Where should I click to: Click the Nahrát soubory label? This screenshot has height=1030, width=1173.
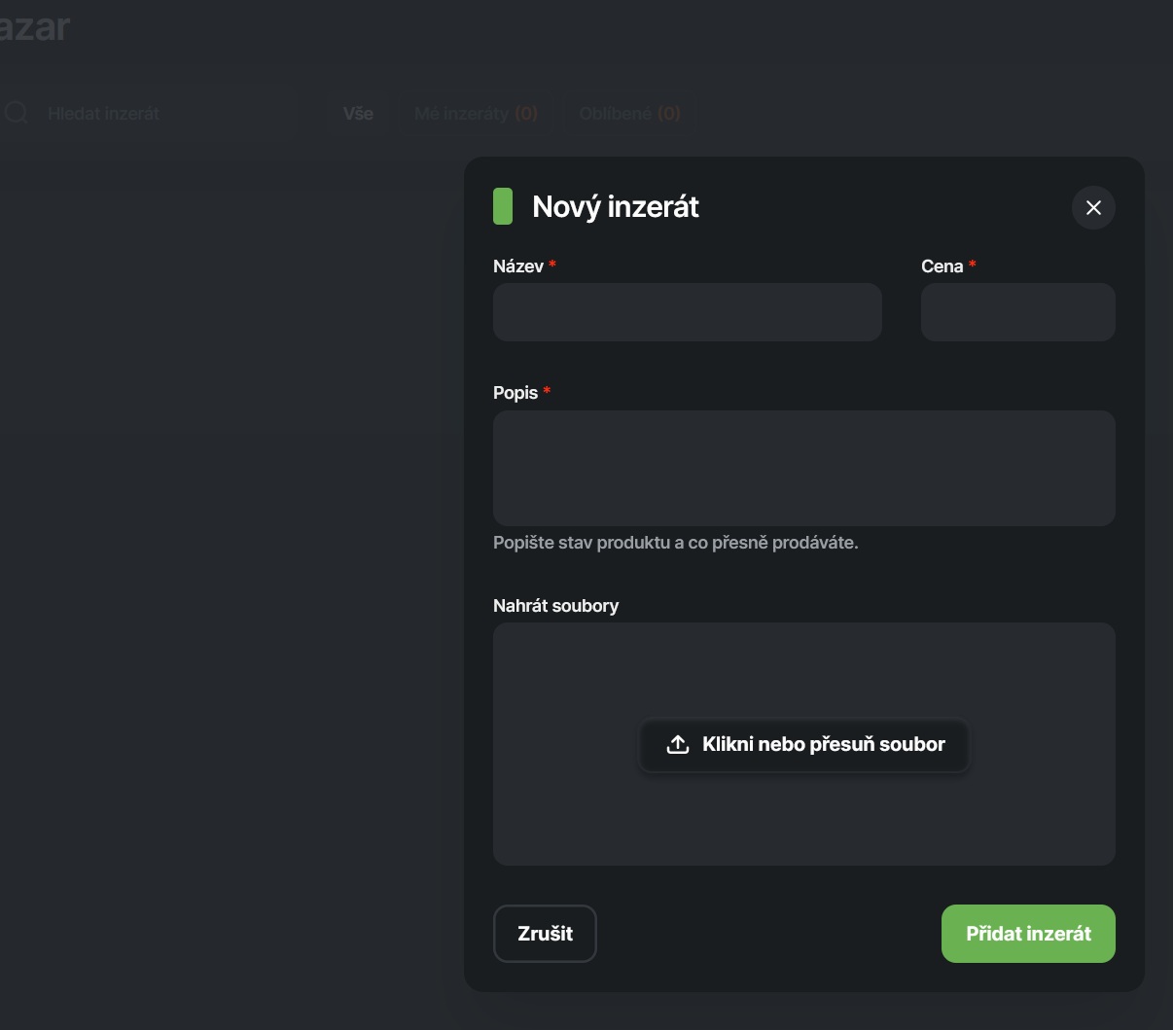point(555,606)
